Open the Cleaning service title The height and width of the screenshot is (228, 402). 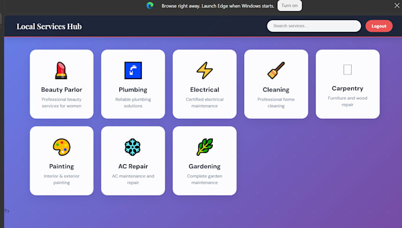(x=276, y=90)
